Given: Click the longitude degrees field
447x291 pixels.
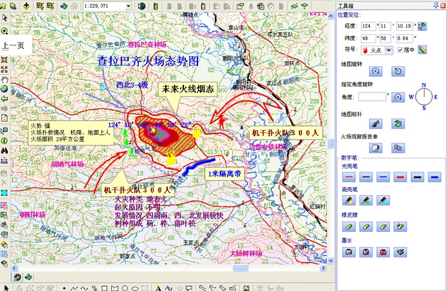Looking at the screenshot, I should pos(369,26).
